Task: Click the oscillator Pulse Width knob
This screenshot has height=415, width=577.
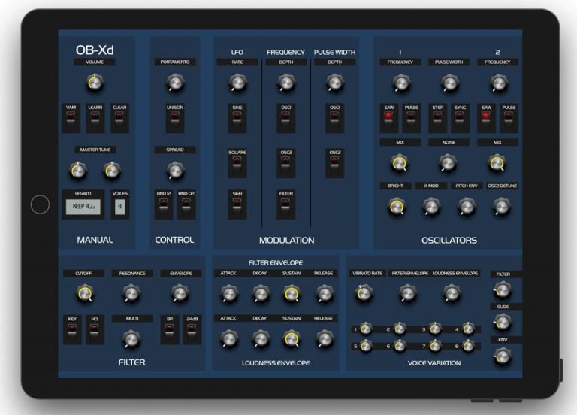Action: click(449, 83)
